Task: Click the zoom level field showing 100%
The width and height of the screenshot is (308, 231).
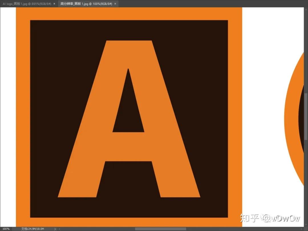Action: tap(6, 228)
